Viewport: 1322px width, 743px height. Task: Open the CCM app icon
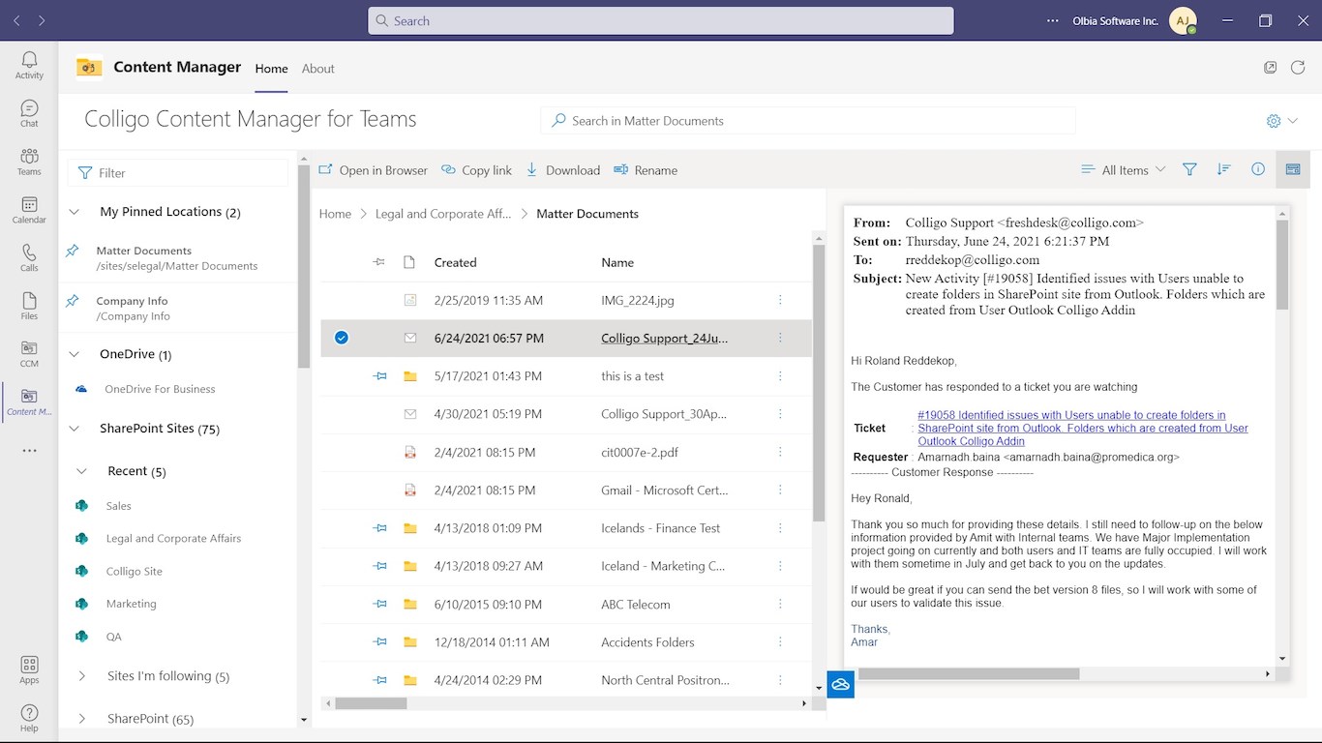(29, 354)
